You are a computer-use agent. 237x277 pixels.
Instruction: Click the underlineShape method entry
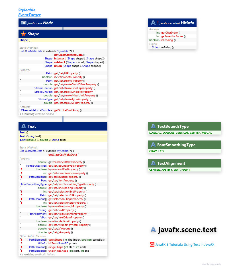[x=58, y=251]
